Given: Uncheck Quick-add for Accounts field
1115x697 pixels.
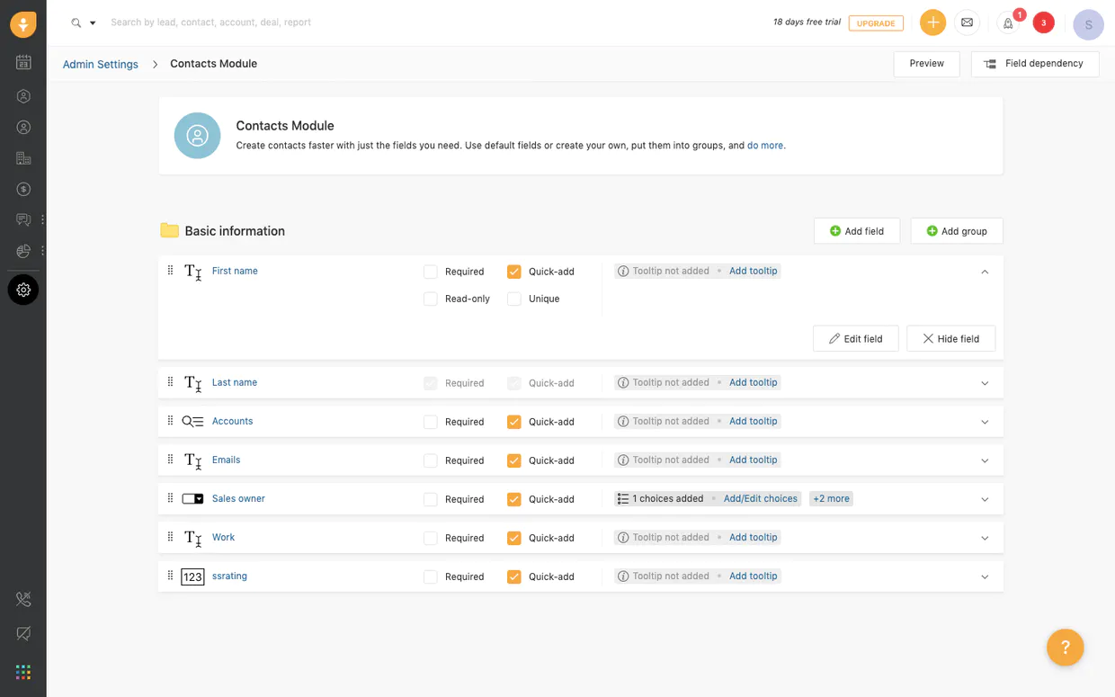Looking at the screenshot, I should pyautogui.click(x=514, y=422).
